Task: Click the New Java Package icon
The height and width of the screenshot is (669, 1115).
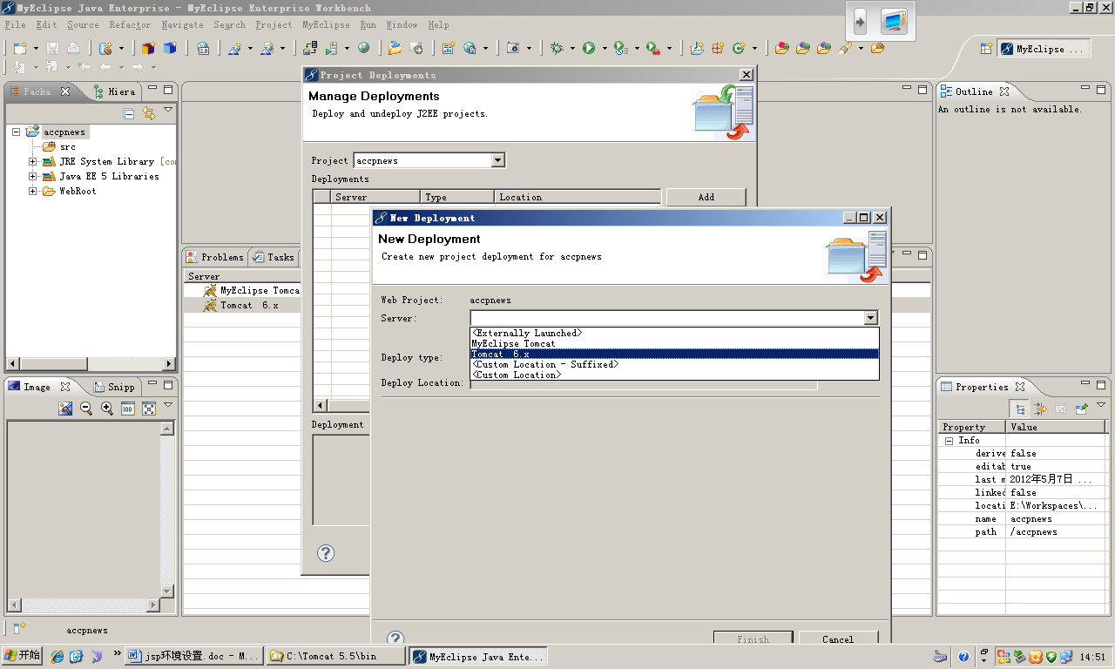Action: click(718, 49)
